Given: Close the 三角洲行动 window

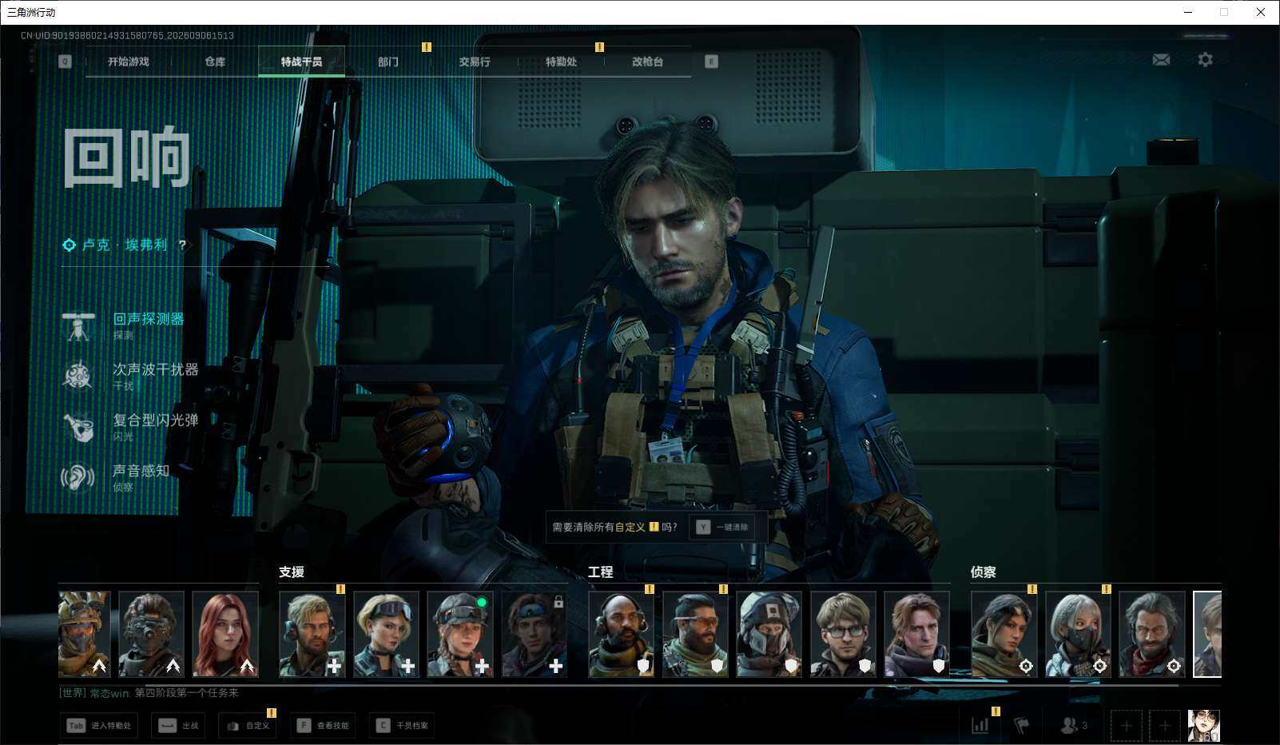Looking at the screenshot, I should (1261, 12).
